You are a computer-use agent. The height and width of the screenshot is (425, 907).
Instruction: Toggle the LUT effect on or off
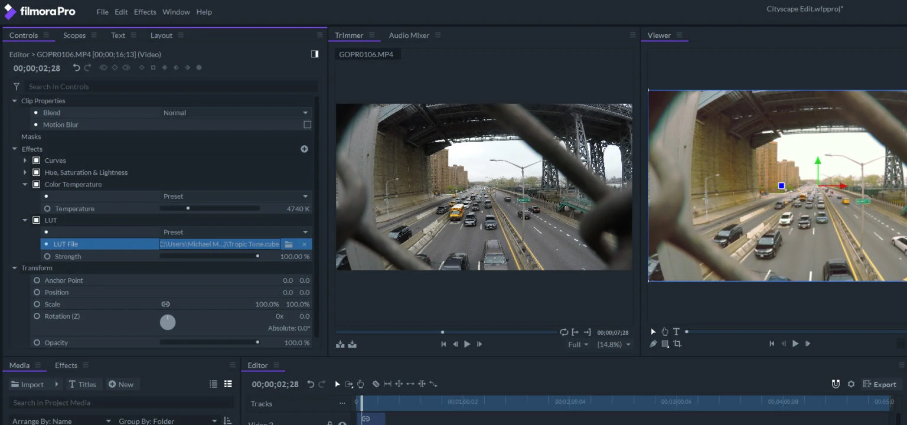point(36,220)
